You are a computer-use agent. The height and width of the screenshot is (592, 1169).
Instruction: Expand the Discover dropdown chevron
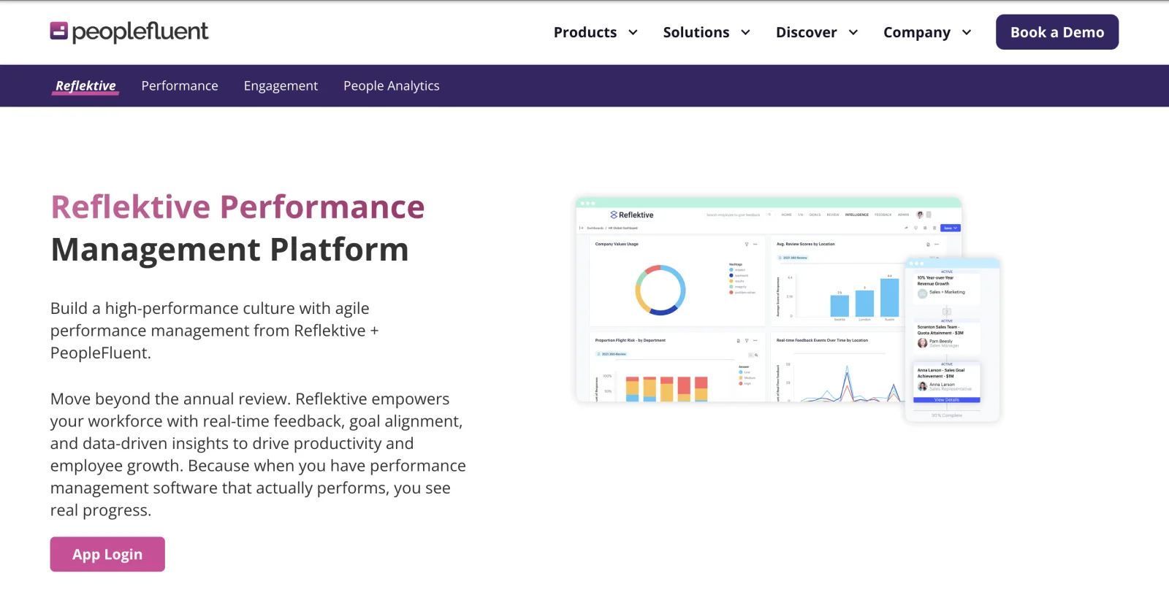[853, 32]
